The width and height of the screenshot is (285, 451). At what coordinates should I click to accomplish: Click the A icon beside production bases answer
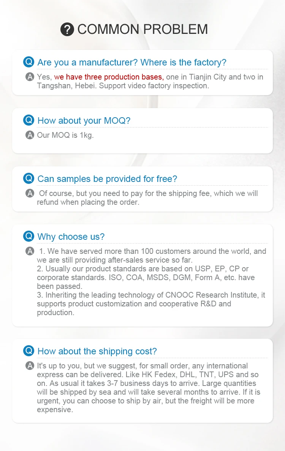[30, 77]
